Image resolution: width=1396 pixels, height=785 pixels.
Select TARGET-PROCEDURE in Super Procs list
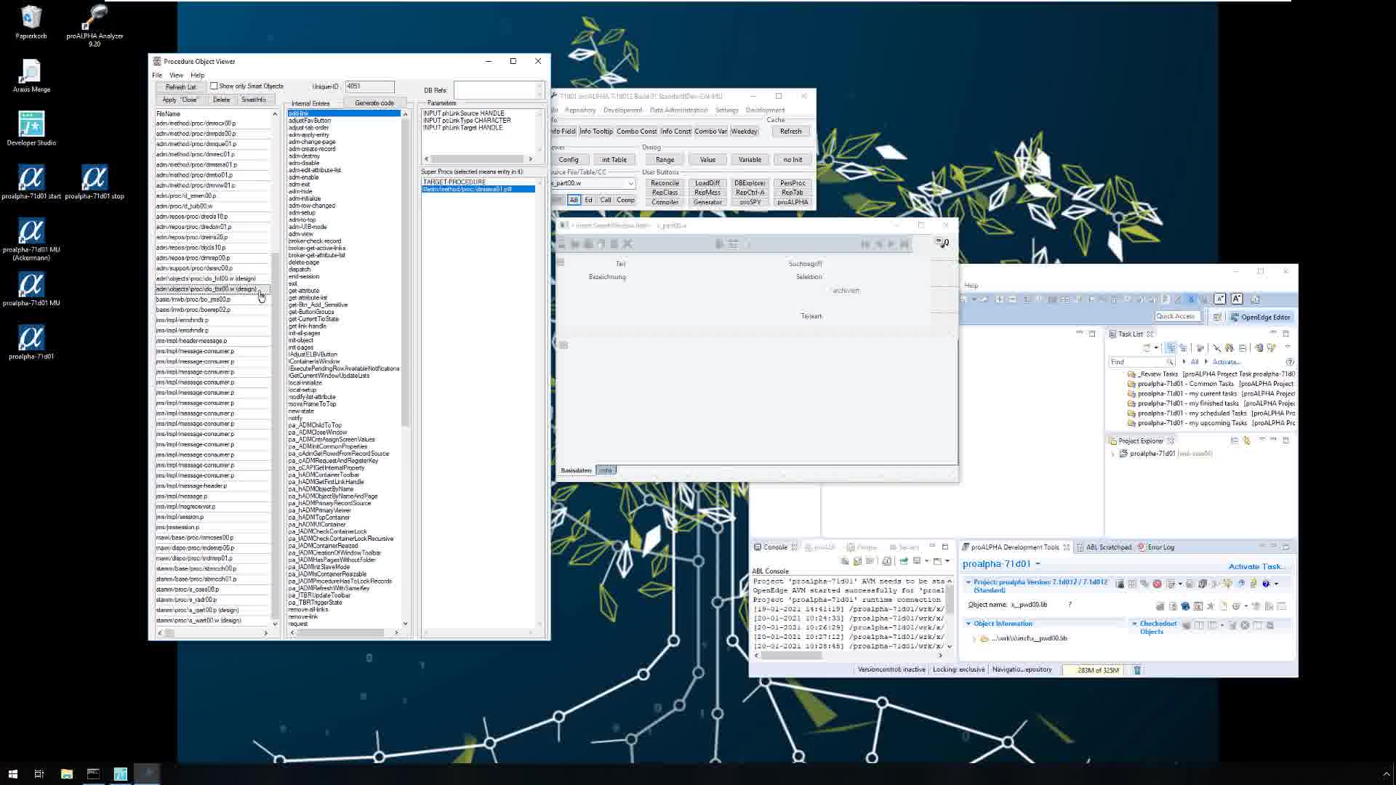pyautogui.click(x=454, y=182)
